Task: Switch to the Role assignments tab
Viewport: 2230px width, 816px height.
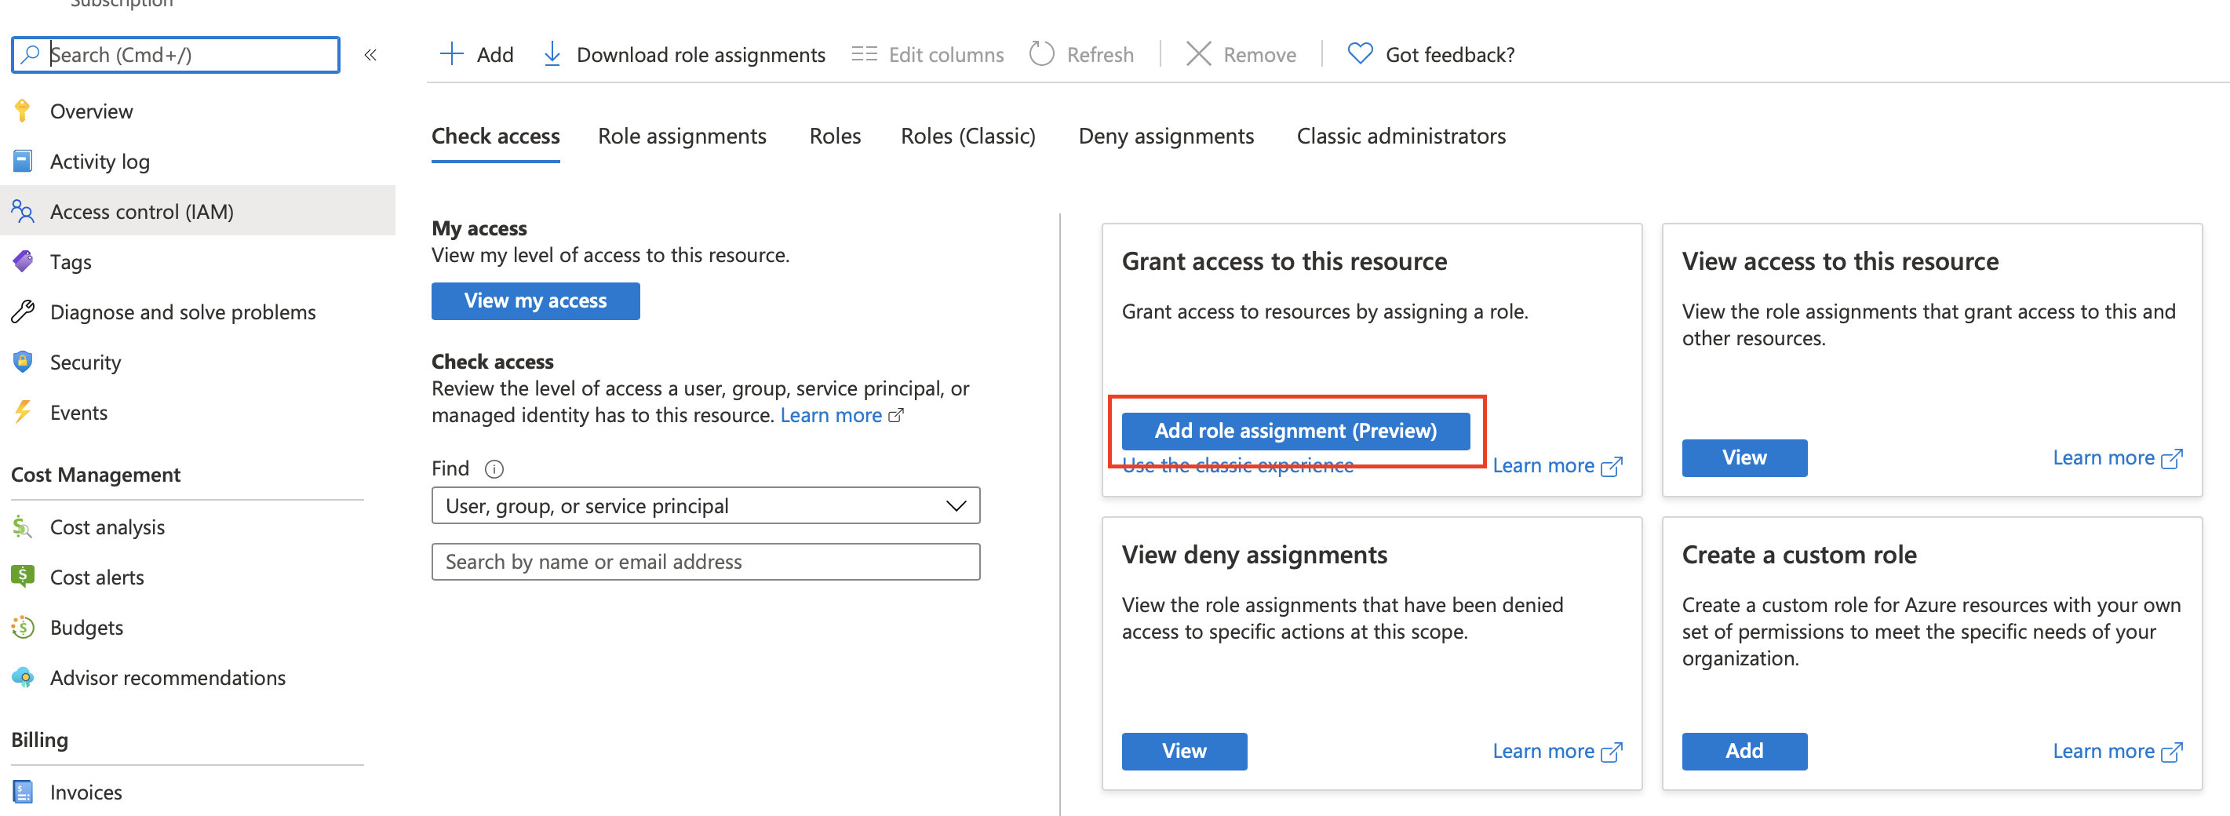Action: 682,136
